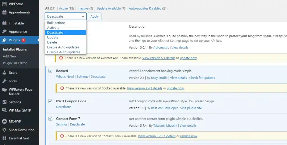Choose highlighted 'Deactivate' option in dropdown list
The image size is (287, 145).
coord(66,33)
